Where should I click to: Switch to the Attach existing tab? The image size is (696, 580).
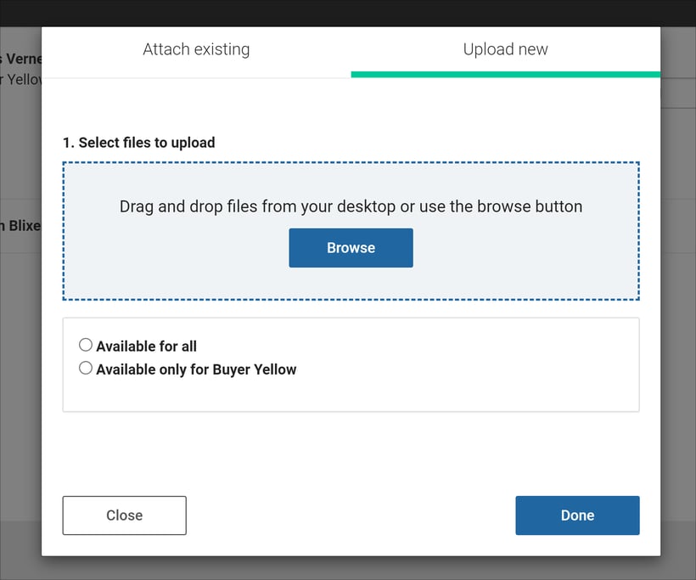pyautogui.click(x=196, y=49)
